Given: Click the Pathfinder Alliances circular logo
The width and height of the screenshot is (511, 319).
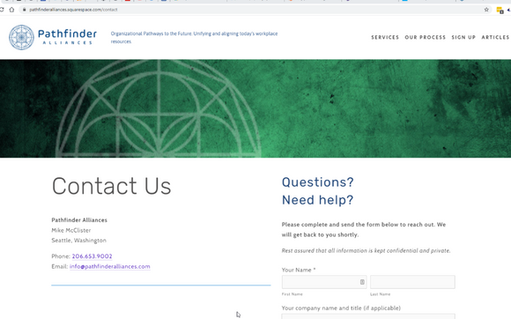Looking at the screenshot, I should point(21,38).
